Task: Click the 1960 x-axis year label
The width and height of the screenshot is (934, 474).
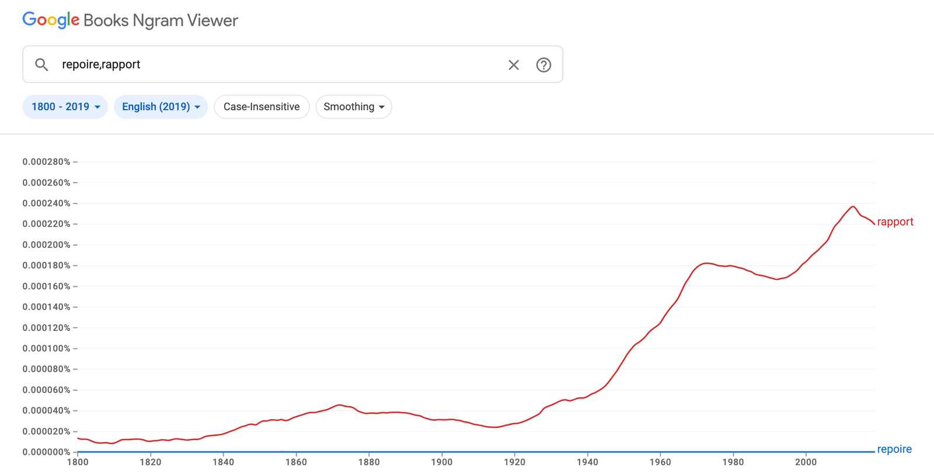Action: pyautogui.click(x=660, y=462)
